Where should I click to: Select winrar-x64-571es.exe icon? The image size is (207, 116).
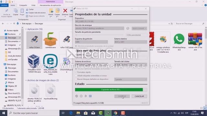click(x=195, y=39)
